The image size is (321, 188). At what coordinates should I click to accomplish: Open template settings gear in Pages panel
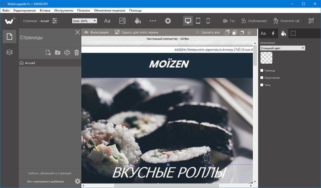point(77,181)
